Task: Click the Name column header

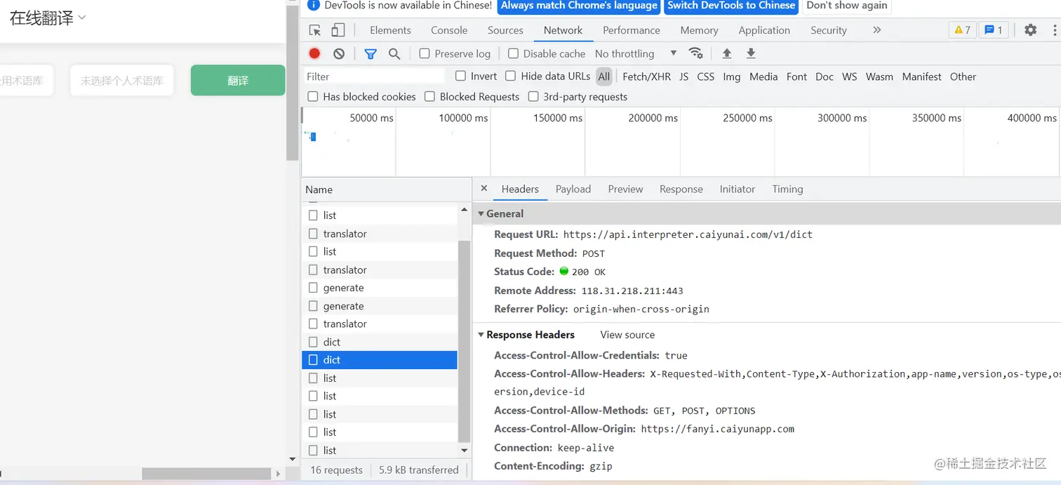Action: [387, 190]
